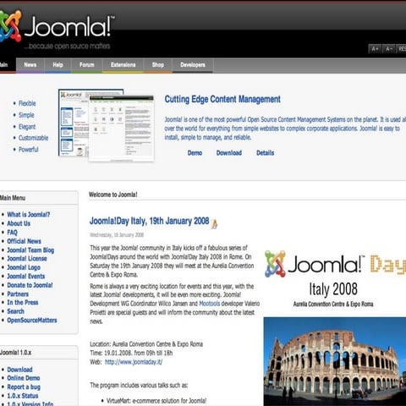Click the Joomla admin screenshots thumbnail
The image size is (406, 406).
tap(107, 125)
